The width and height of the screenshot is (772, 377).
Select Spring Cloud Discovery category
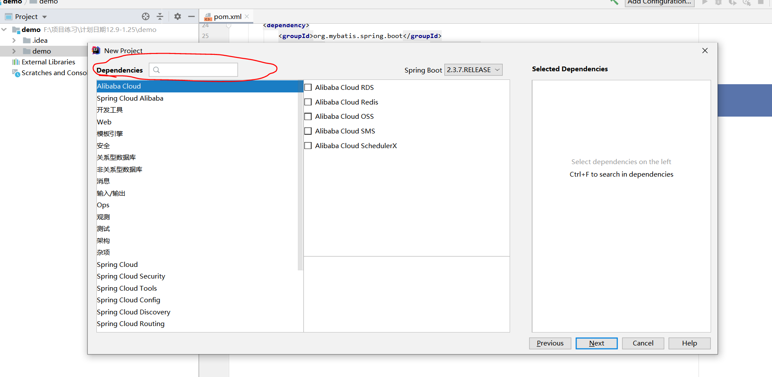click(x=200, y=312)
